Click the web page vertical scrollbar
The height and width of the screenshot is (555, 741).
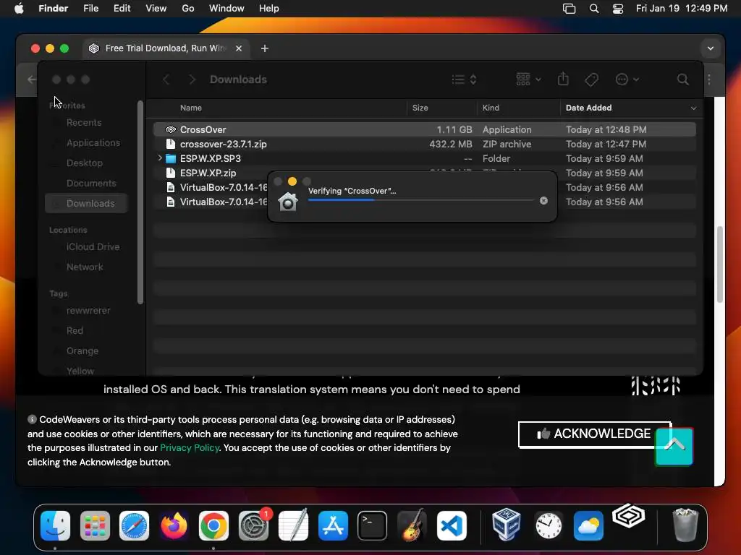coord(719,264)
